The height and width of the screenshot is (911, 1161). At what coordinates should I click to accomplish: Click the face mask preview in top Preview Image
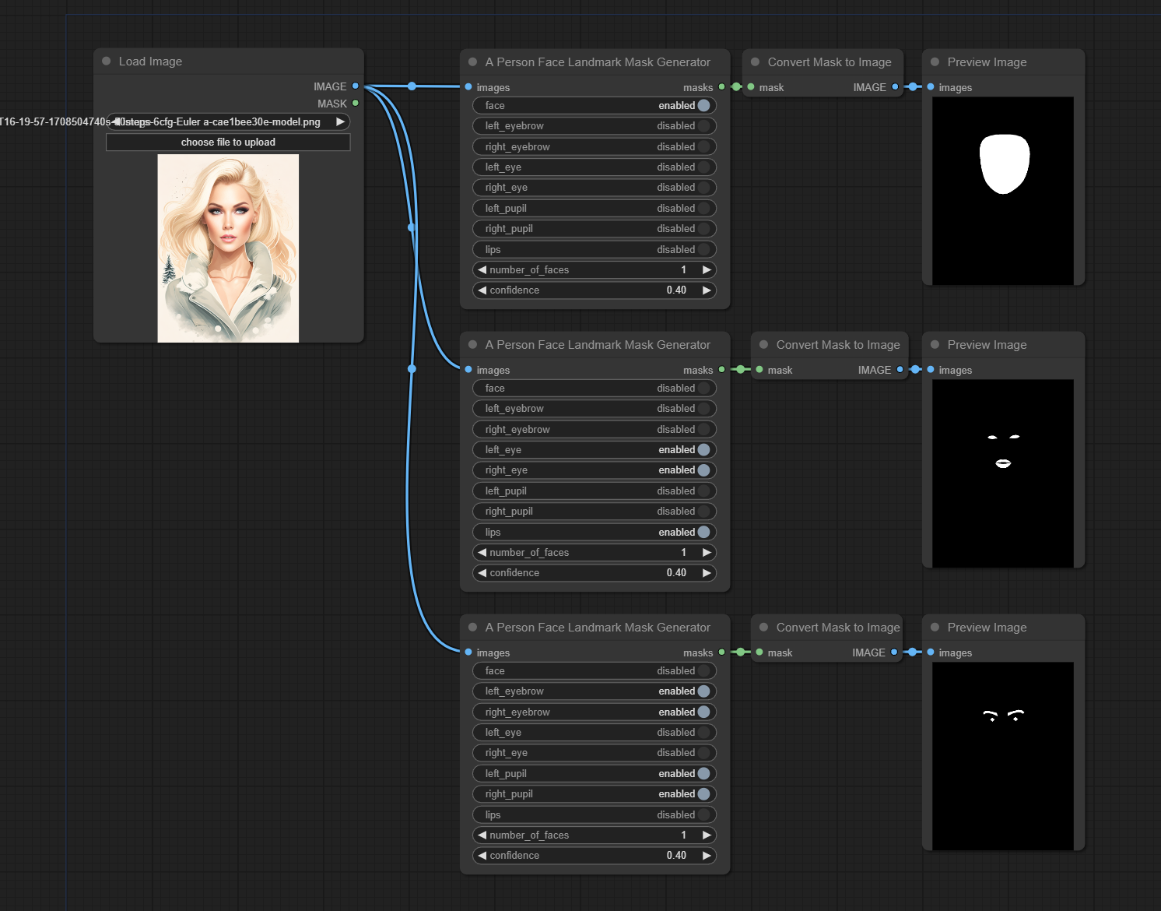tap(1003, 191)
